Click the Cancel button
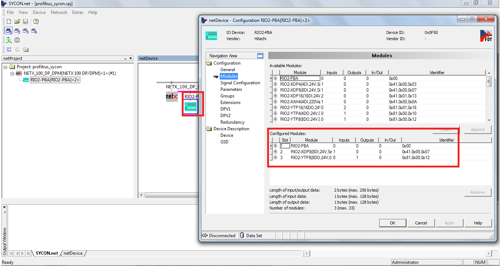This screenshot has height=266, width=500. pyautogui.click(x=421, y=223)
